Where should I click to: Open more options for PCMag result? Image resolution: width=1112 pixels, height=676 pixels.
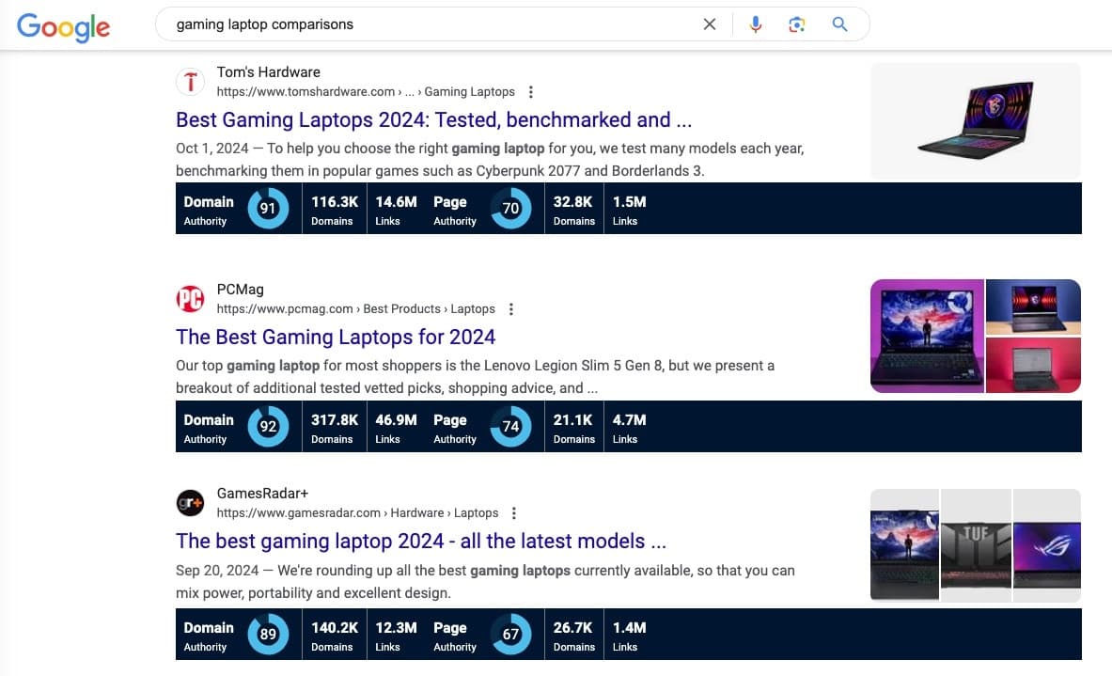510,309
